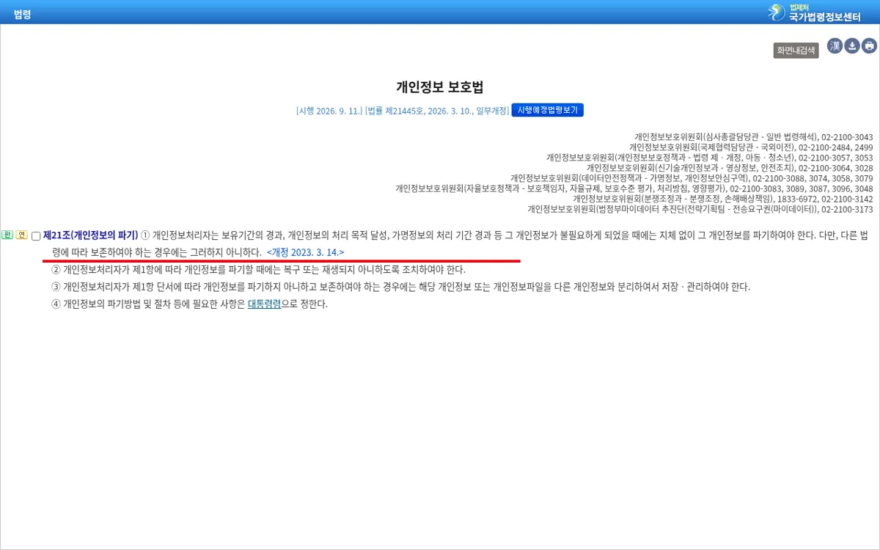
Task: Click the 심사총괄담당관 contact line
Action: coord(753,137)
